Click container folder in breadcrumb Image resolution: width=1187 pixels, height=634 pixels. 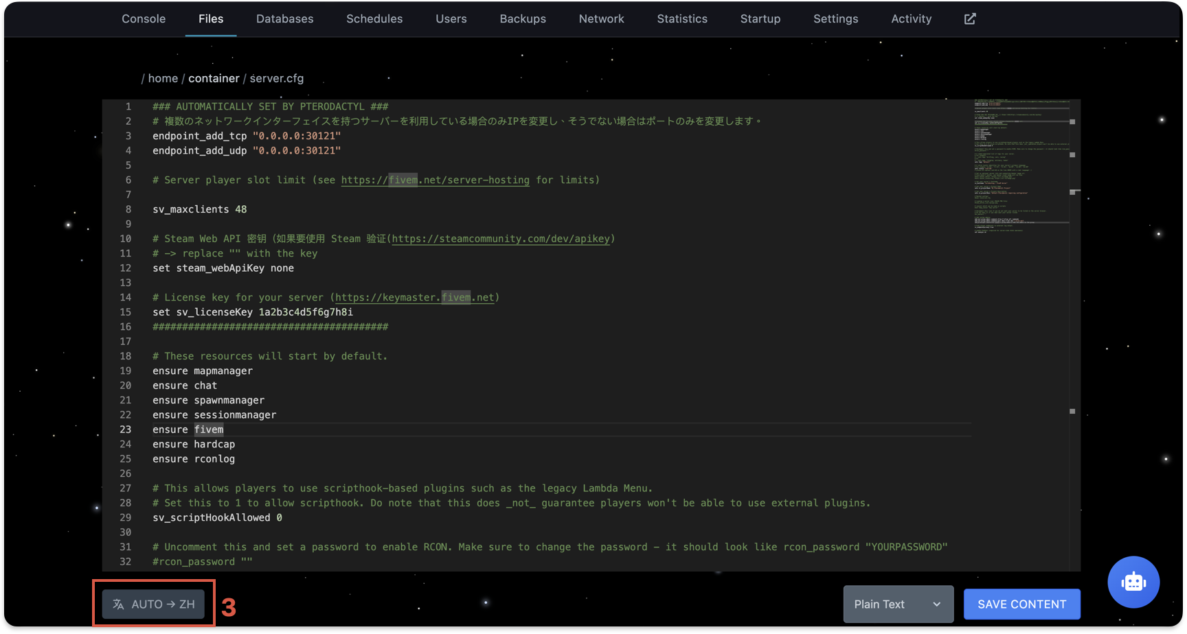214,78
